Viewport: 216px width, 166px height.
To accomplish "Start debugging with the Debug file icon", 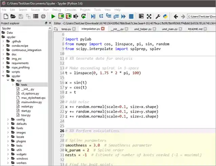I will click(x=93, y=16).
